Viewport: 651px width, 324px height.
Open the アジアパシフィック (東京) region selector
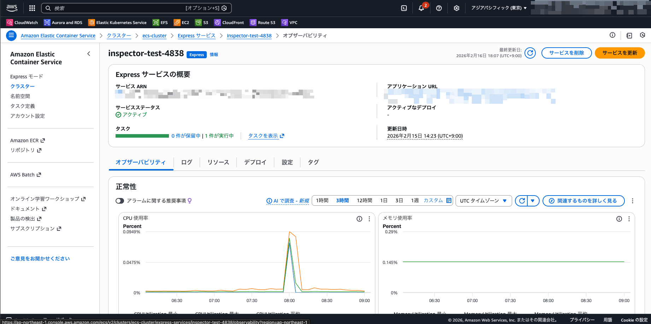pyautogui.click(x=499, y=8)
